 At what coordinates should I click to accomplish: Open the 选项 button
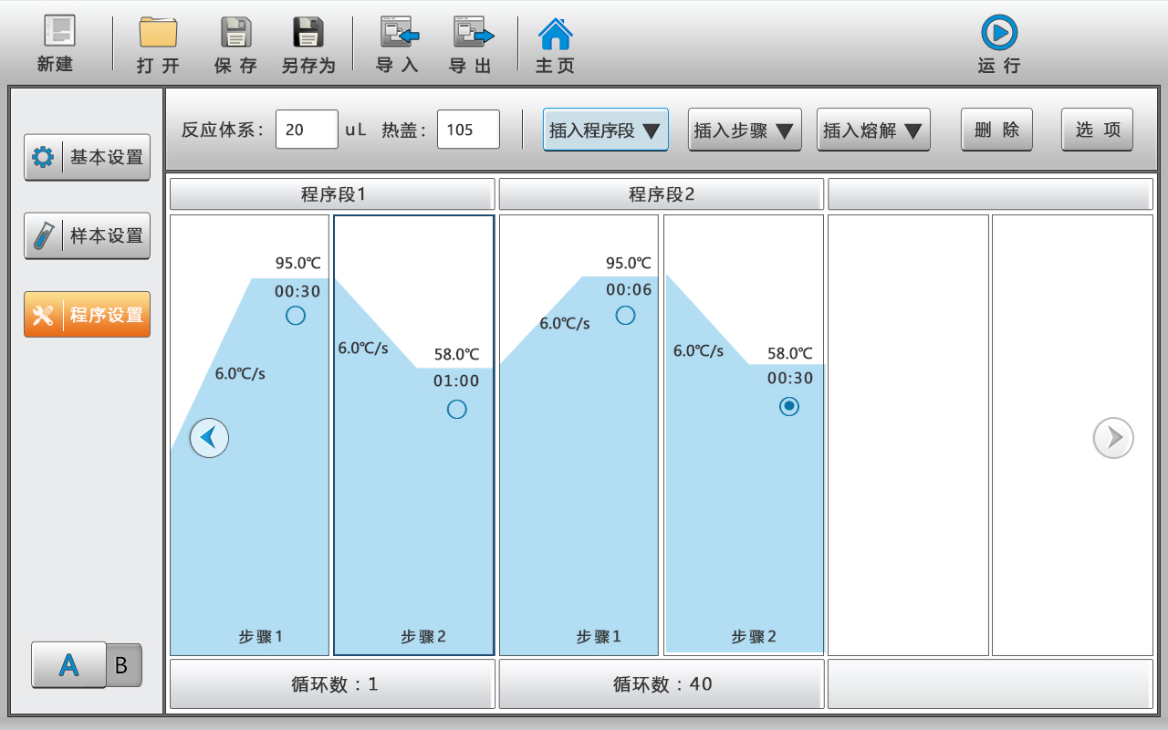(1097, 130)
